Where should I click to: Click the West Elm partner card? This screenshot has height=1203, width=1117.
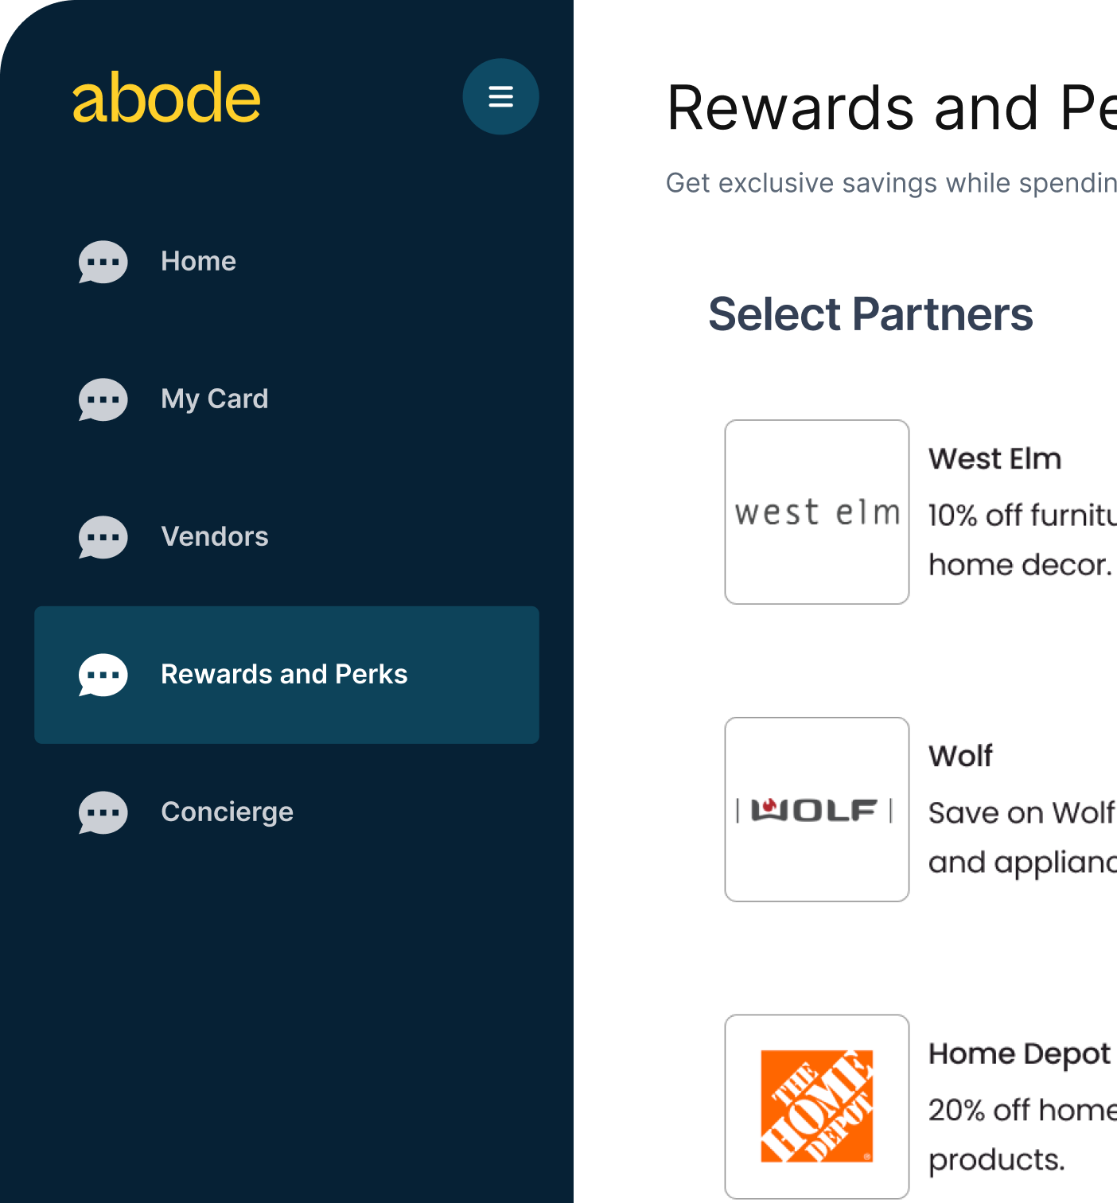click(x=915, y=509)
